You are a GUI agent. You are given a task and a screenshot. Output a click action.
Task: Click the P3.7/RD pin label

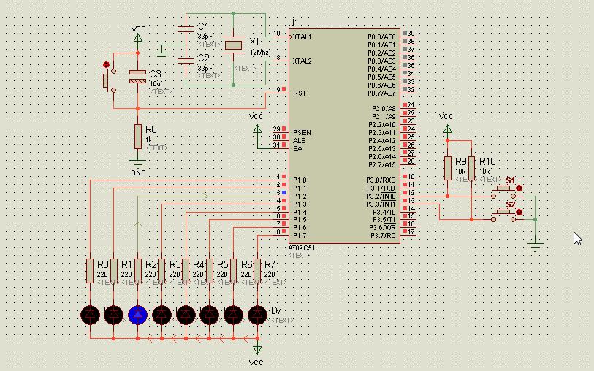[383, 236]
